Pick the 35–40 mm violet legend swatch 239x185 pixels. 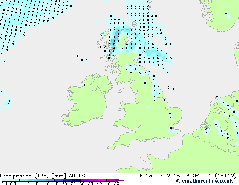coord(93,180)
